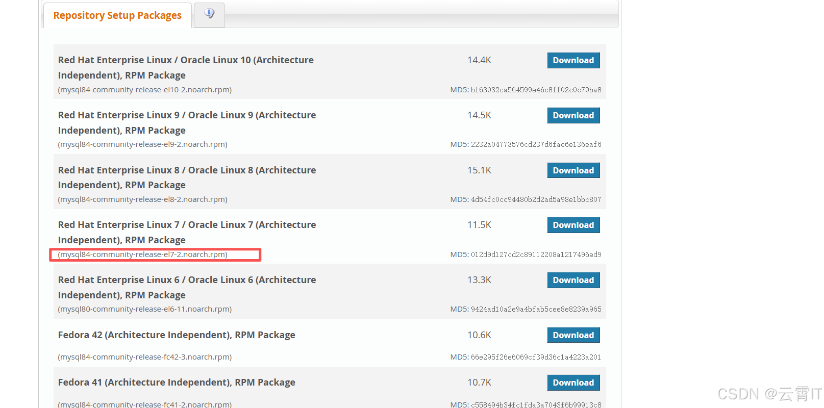The image size is (824, 408).
Task: Click MD5 4d54fc0cc94480b2d2ad5a98e1bbc807 text
Action: click(x=526, y=199)
